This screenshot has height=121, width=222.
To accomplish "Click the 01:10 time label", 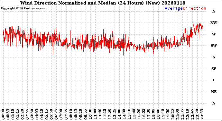I will pyautogui.click(x=13, y=115).
